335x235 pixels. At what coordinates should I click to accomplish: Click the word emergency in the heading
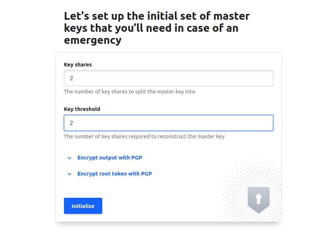coord(92,40)
